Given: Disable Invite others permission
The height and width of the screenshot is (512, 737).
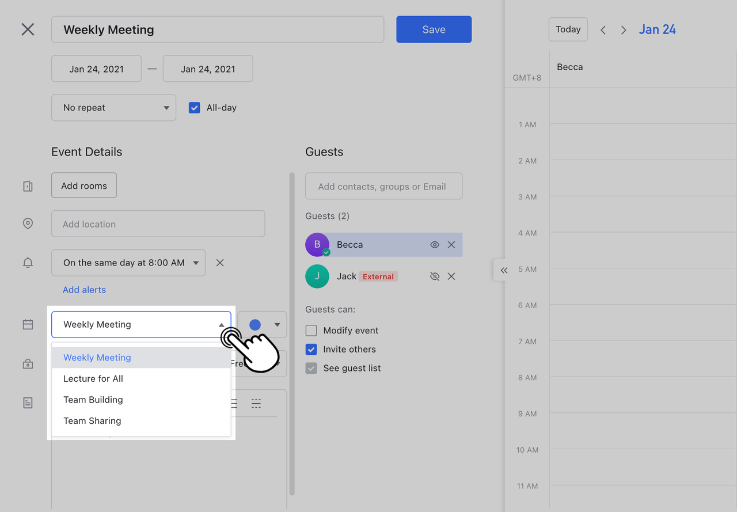Looking at the screenshot, I should [x=311, y=350].
